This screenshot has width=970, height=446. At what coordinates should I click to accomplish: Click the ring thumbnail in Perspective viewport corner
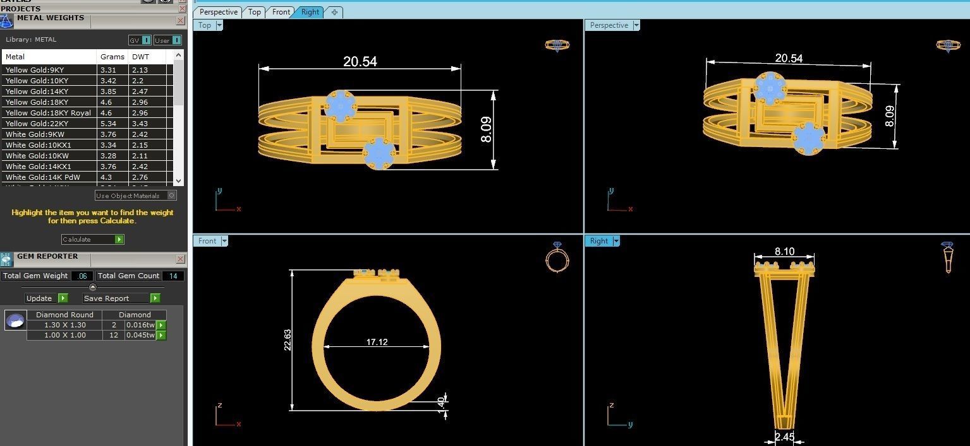pos(948,45)
